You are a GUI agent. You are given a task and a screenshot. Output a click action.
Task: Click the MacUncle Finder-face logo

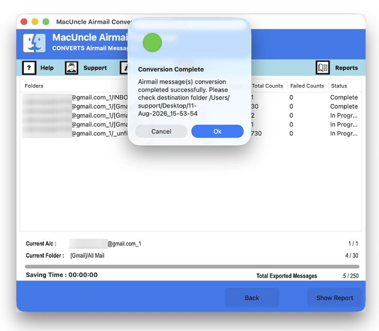pos(34,43)
